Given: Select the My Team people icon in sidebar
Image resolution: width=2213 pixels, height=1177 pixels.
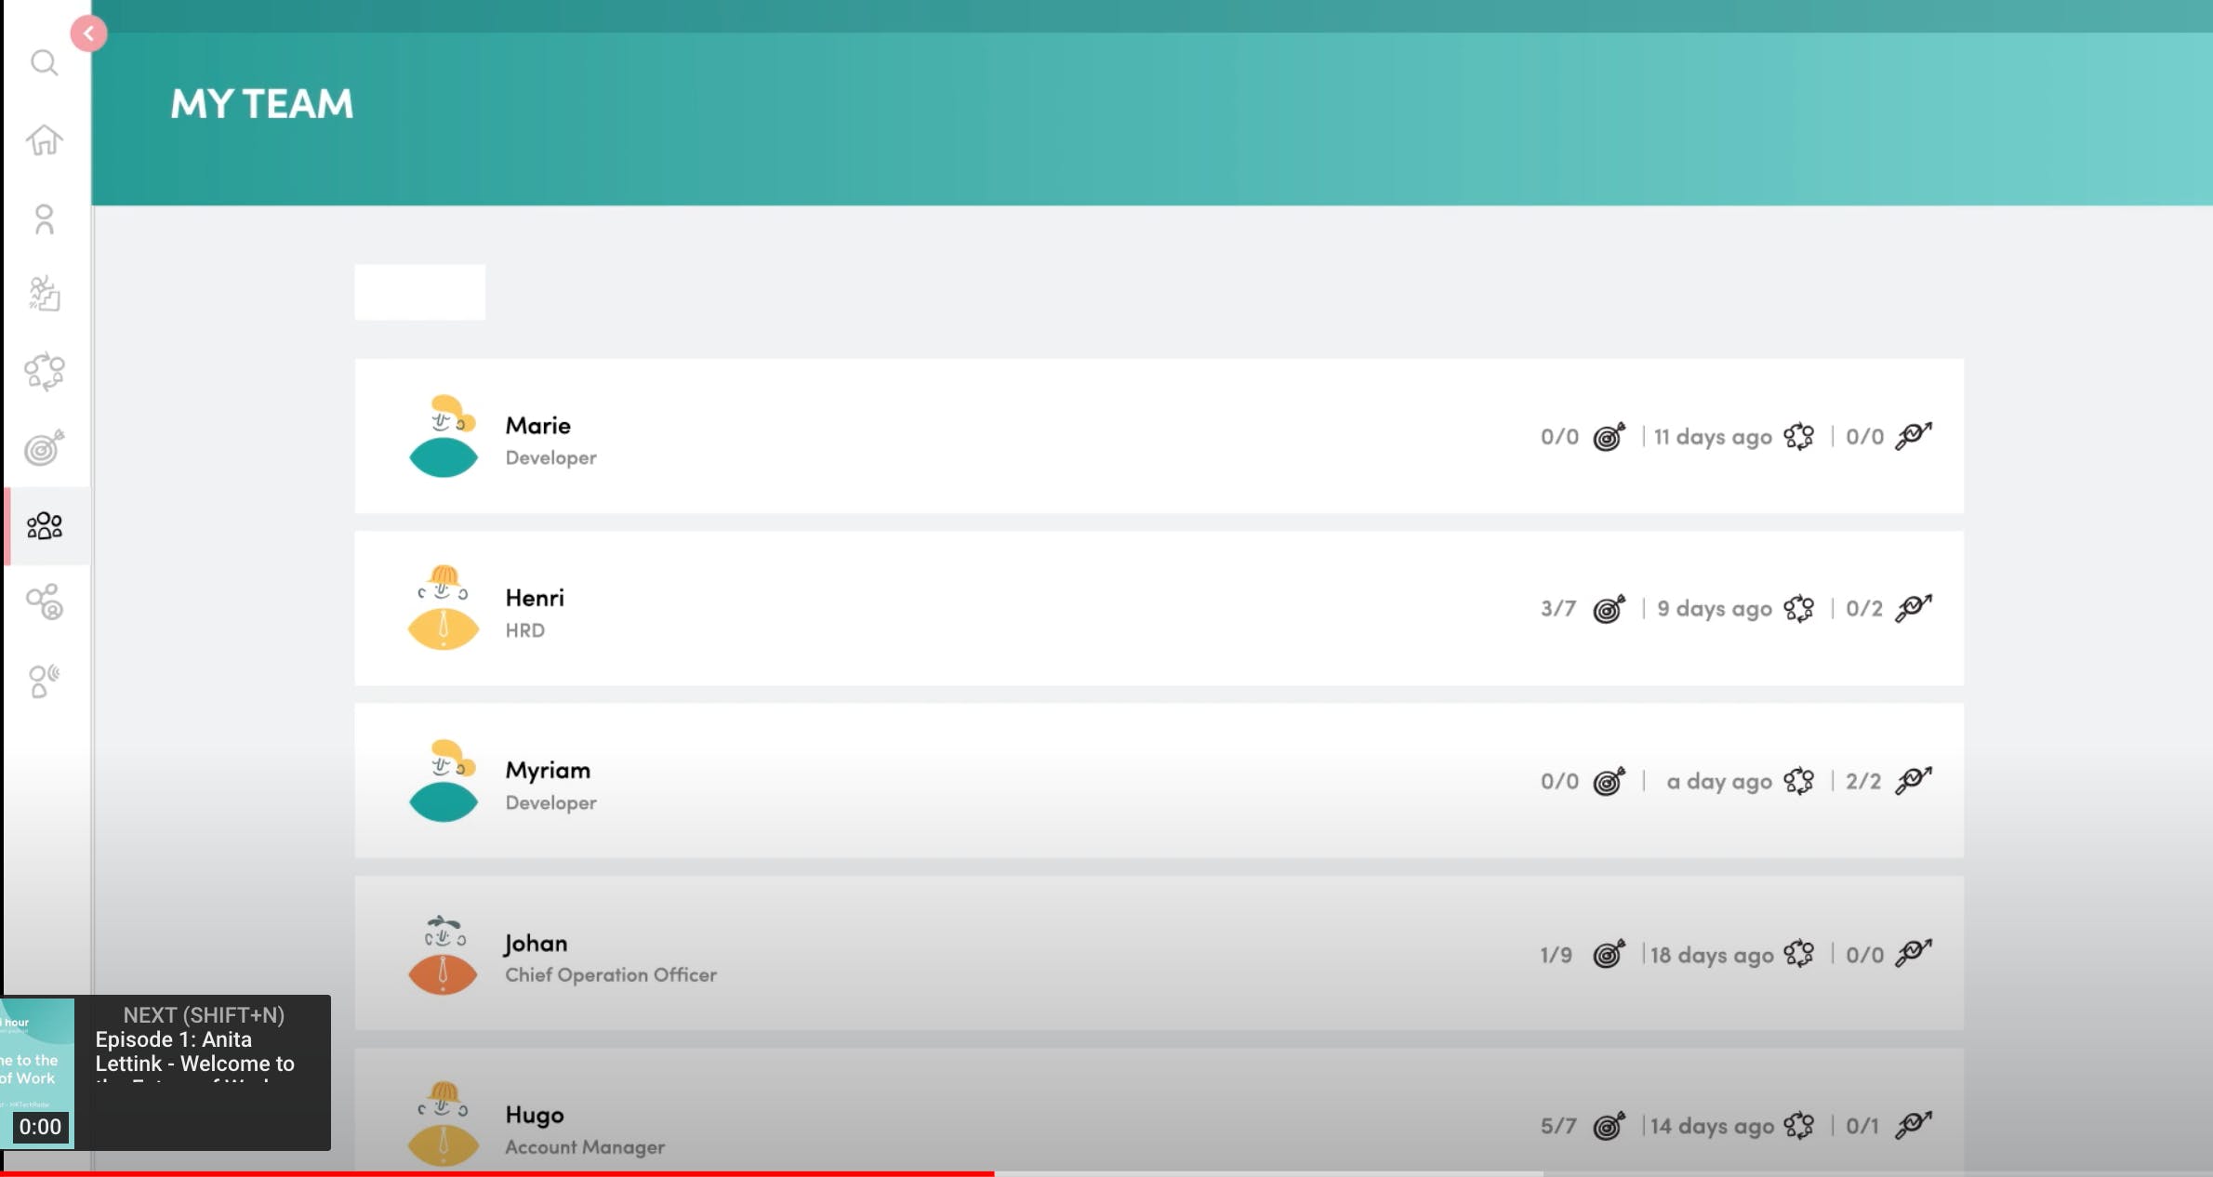Looking at the screenshot, I should pyautogui.click(x=44, y=526).
